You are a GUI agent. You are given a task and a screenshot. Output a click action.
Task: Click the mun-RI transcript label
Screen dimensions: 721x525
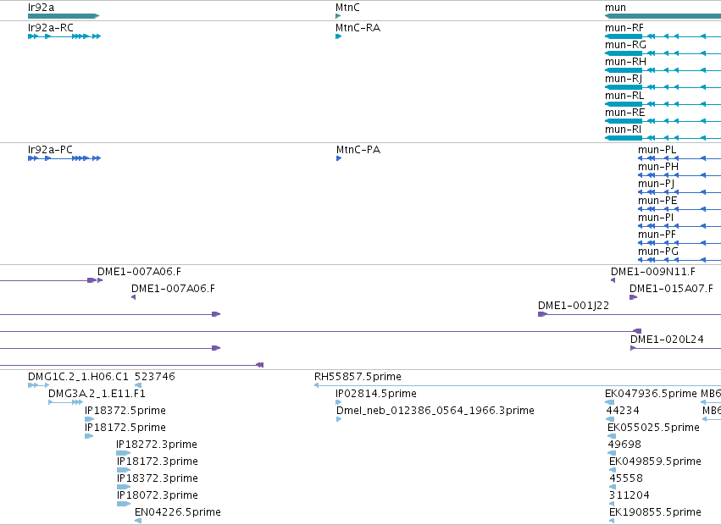coord(623,130)
